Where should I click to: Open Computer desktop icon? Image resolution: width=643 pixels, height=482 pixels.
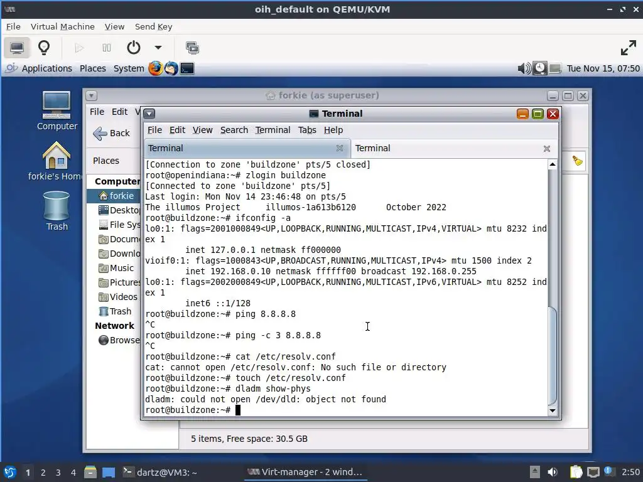tap(57, 110)
